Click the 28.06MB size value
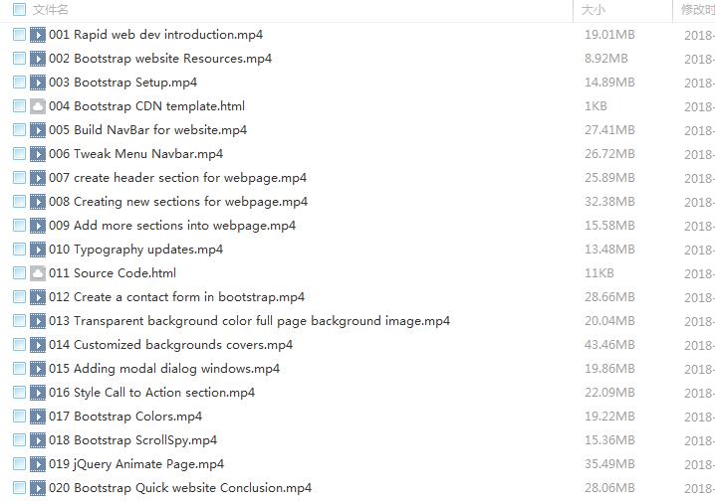715x504 pixels. [609, 488]
